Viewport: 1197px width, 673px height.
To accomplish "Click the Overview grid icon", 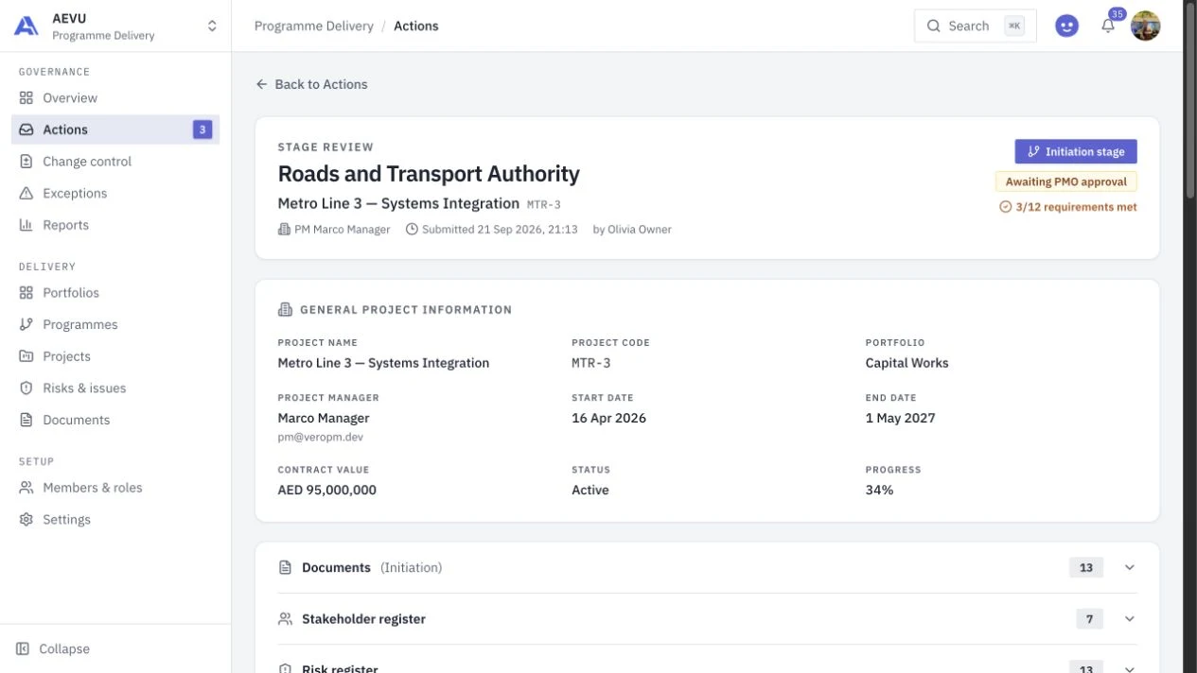I will coord(26,98).
